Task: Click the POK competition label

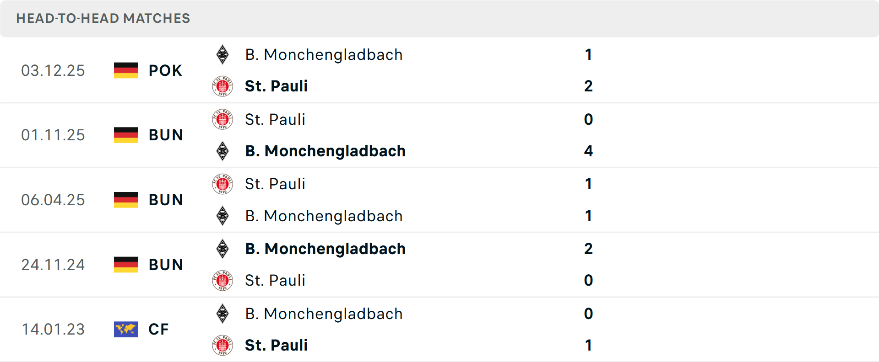Action: coord(165,70)
